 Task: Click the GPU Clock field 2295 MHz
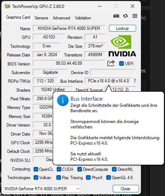point(43,142)
